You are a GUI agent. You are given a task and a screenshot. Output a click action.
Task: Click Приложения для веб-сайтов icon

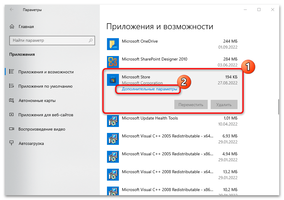pyautogui.click(x=11, y=115)
